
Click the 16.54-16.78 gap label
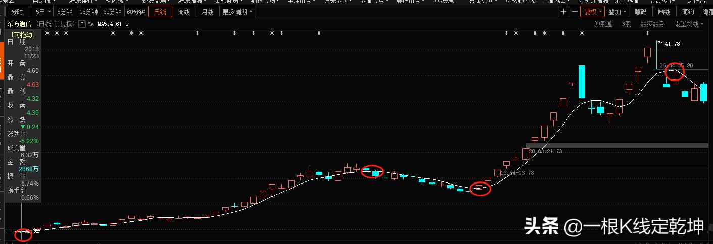[516, 173]
